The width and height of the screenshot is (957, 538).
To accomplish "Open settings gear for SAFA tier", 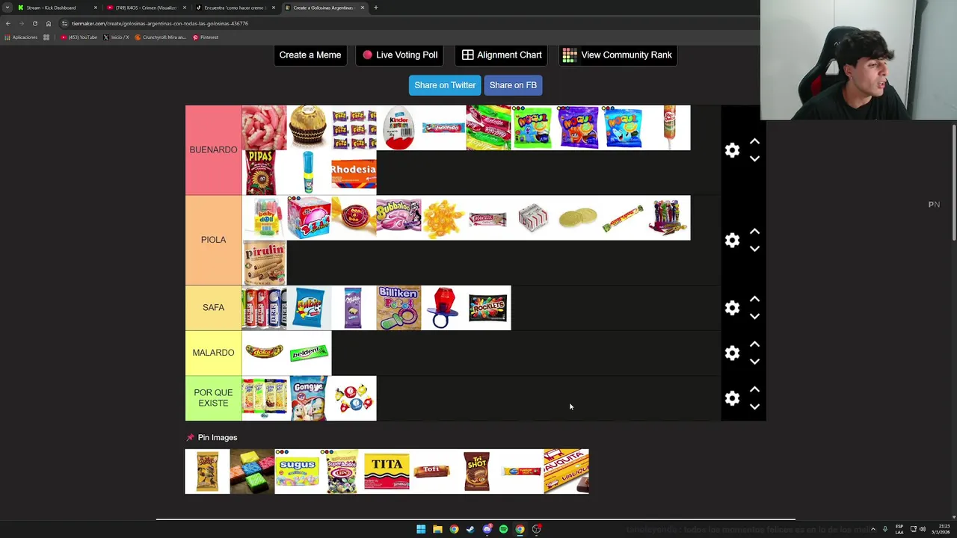I will (x=732, y=308).
